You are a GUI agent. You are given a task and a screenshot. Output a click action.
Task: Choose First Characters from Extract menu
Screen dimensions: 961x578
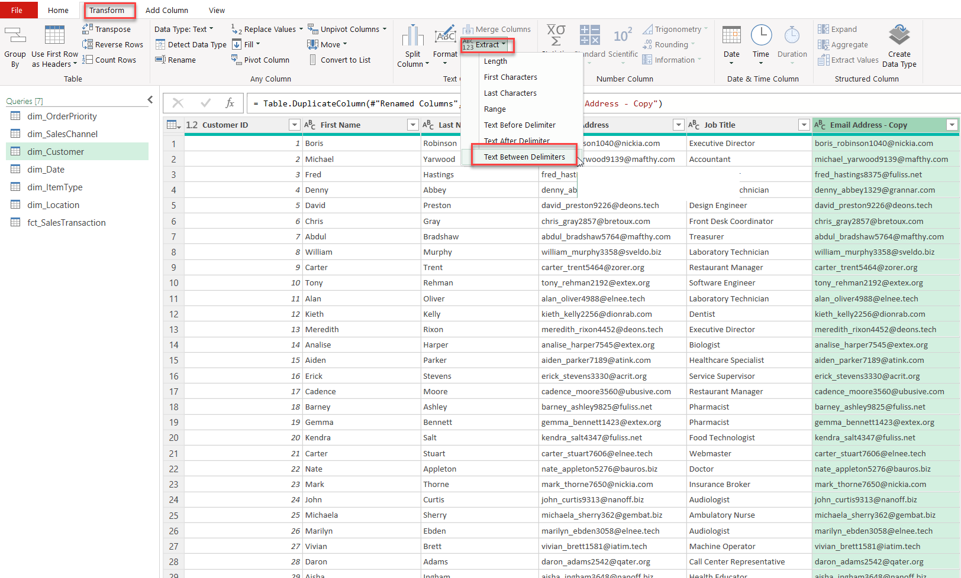511,77
